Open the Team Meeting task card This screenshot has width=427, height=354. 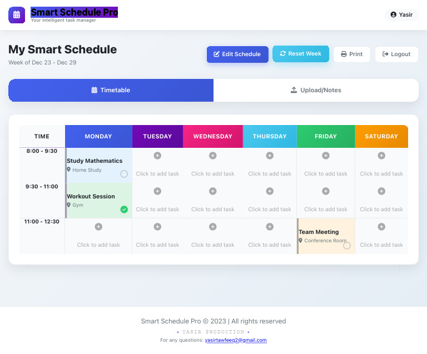(x=326, y=236)
